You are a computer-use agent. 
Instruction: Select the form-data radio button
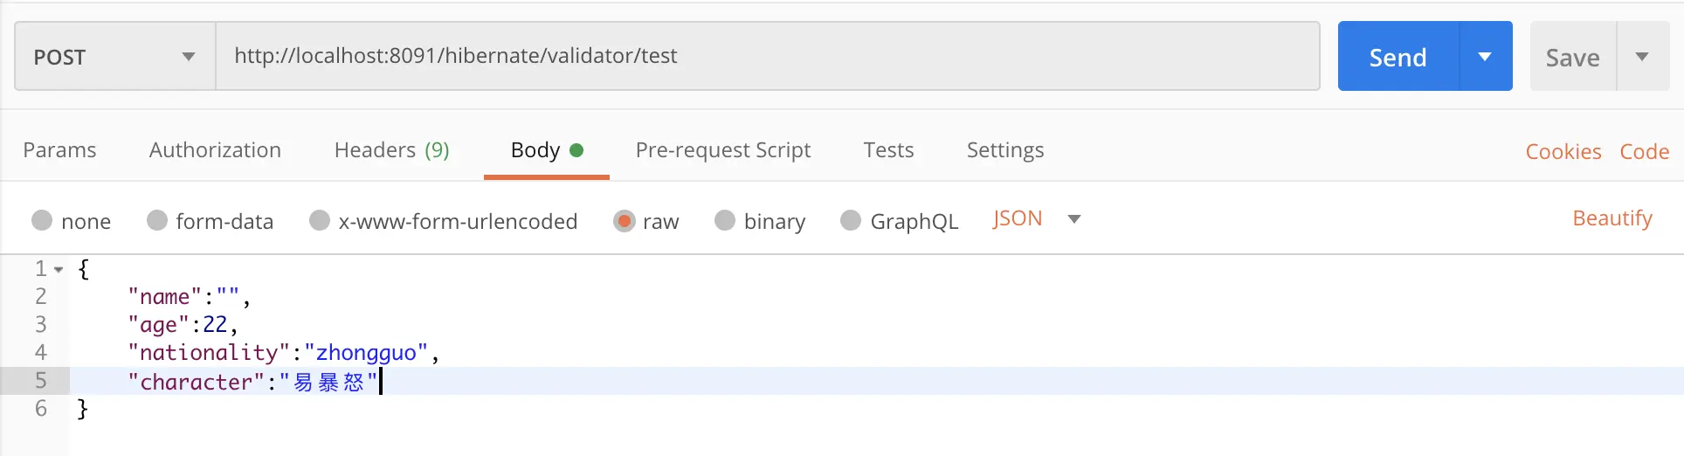coord(157,220)
